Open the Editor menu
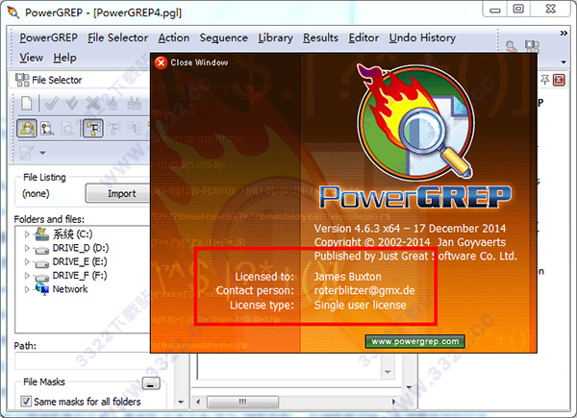This screenshot has width=577, height=418. 364,37
